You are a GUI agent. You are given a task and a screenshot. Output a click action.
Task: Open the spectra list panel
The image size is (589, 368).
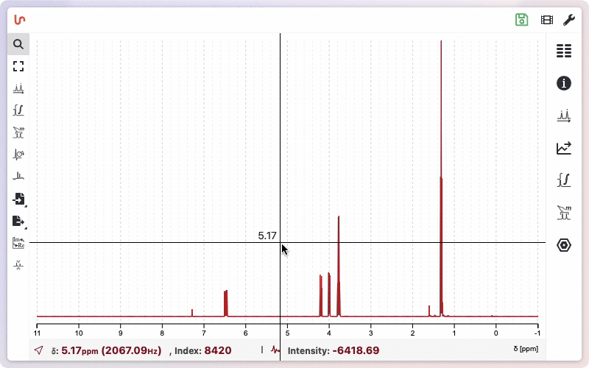[564, 51]
